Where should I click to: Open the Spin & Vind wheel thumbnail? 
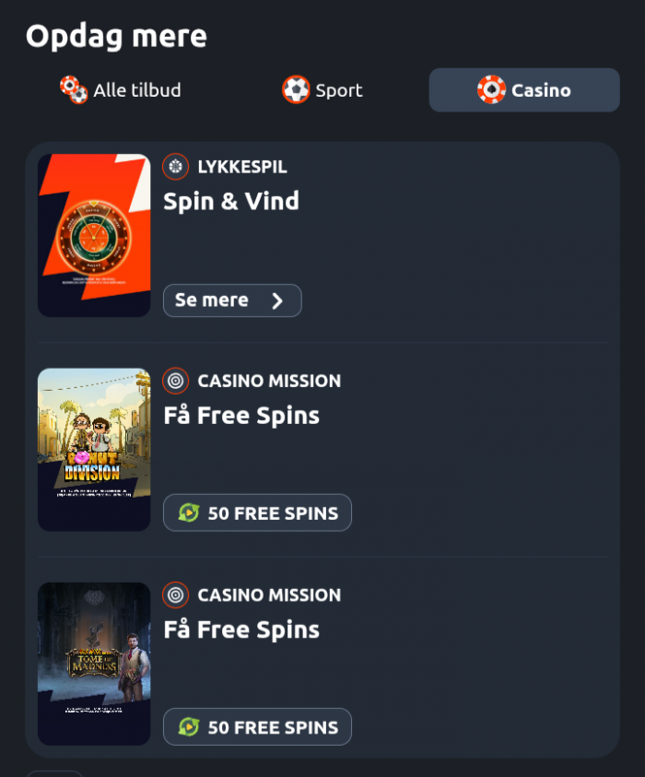94,235
